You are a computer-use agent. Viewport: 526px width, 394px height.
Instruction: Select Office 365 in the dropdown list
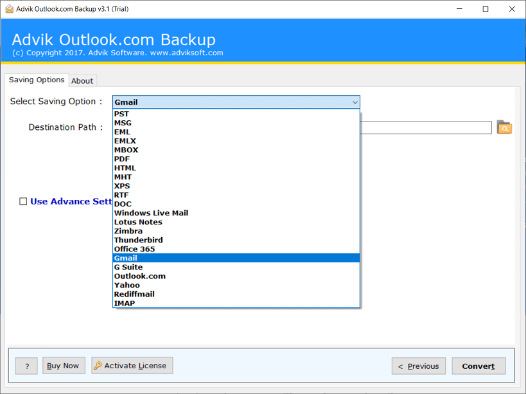134,249
